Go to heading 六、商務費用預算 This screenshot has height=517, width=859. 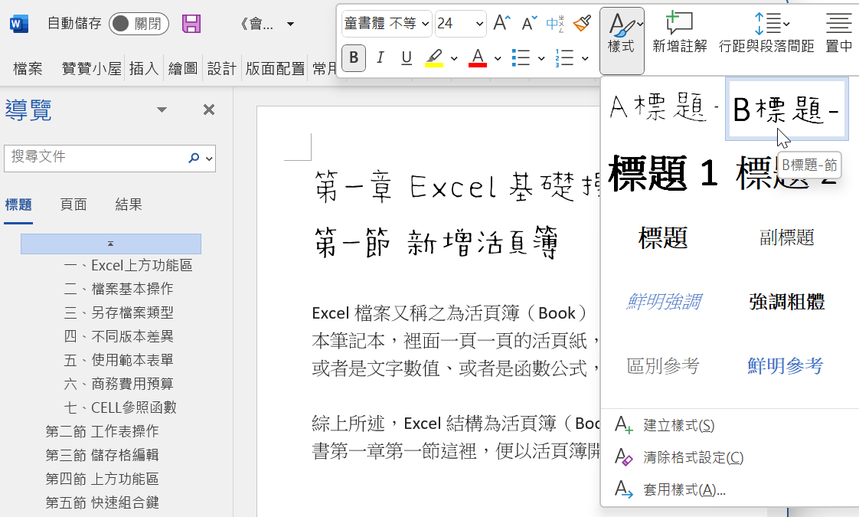pos(119,384)
